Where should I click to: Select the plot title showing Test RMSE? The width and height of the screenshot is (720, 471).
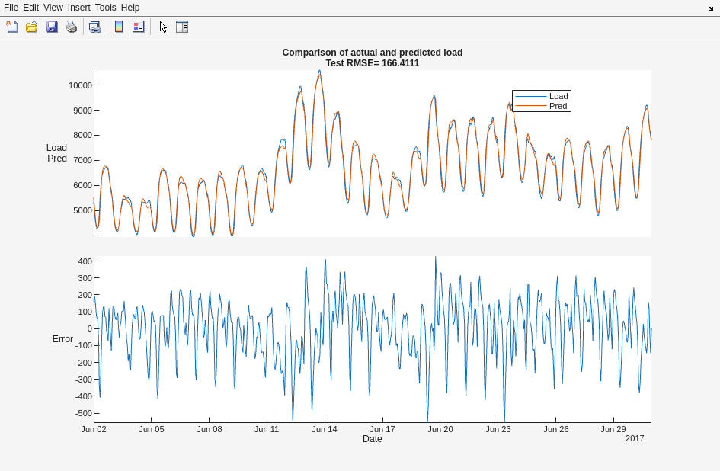click(x=372, y=63)
